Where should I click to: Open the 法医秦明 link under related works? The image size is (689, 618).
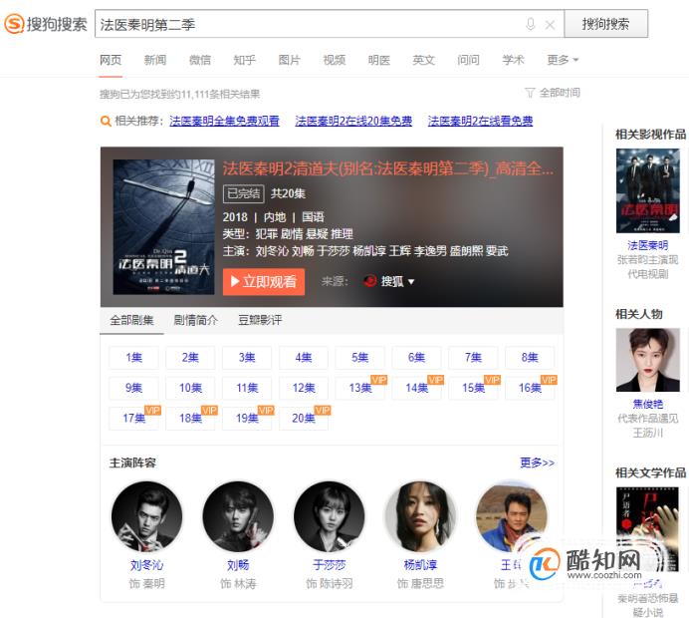(x=648, y=245)
